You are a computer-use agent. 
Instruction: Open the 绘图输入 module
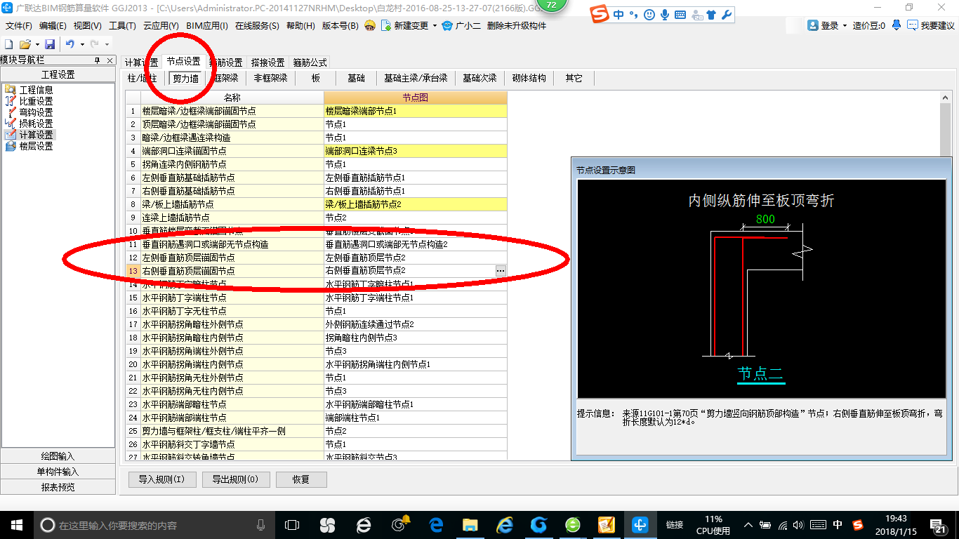58,456
